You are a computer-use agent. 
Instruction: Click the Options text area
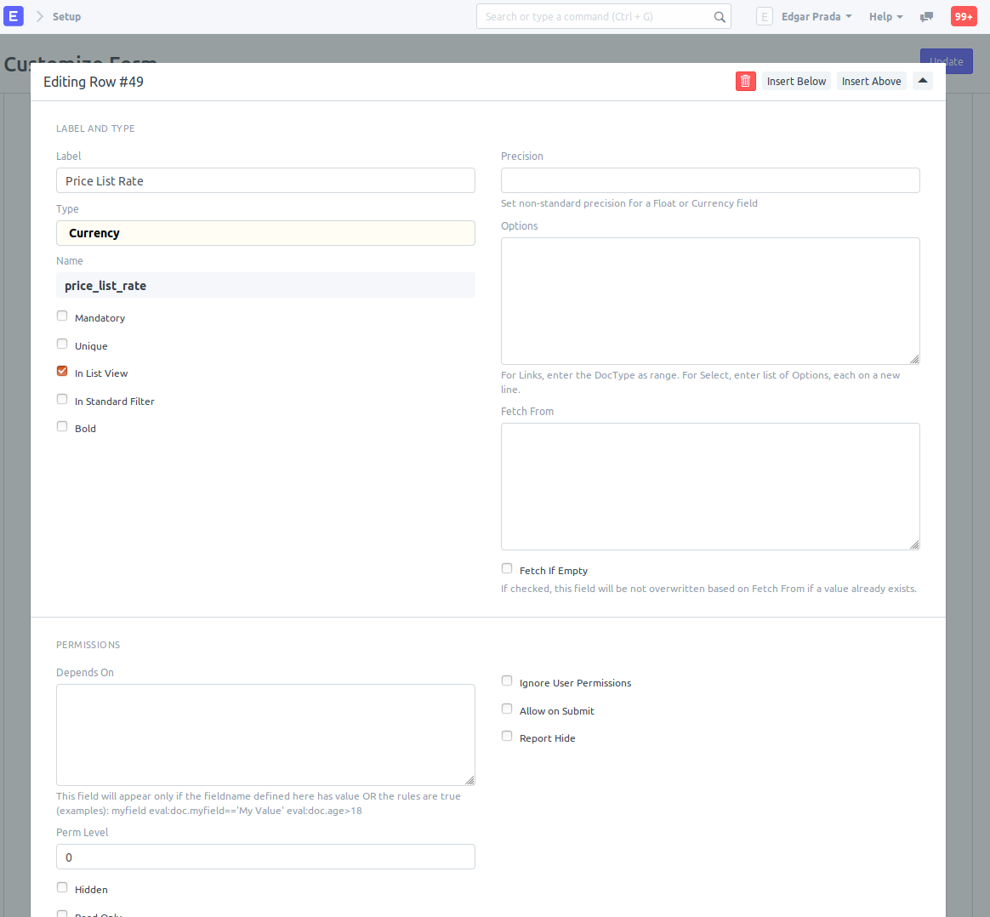tap(710, 301)
